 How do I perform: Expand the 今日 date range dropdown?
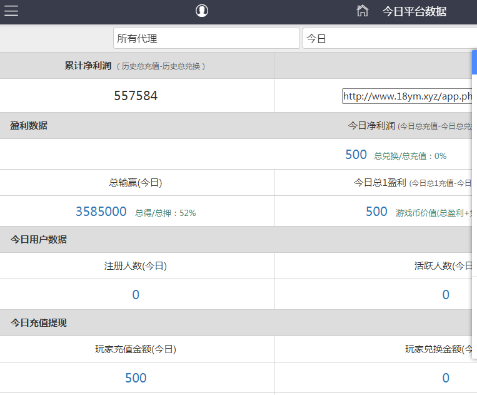[x=388, y=38]
